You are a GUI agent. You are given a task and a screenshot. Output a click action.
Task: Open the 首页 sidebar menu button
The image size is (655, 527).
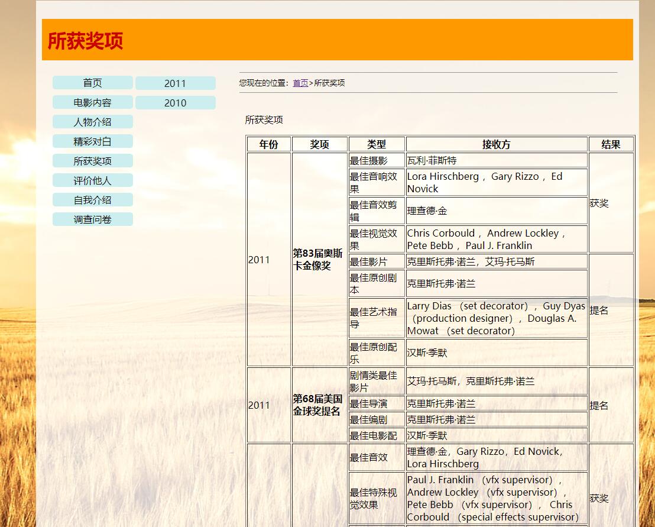(92, 83)
